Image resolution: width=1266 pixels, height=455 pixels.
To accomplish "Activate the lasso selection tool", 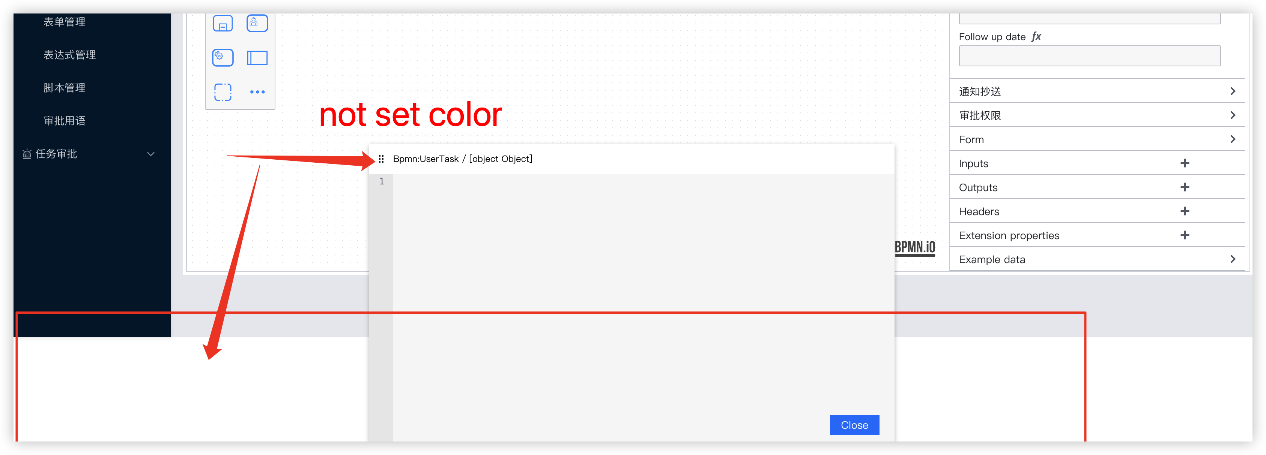I will point(223,91).
